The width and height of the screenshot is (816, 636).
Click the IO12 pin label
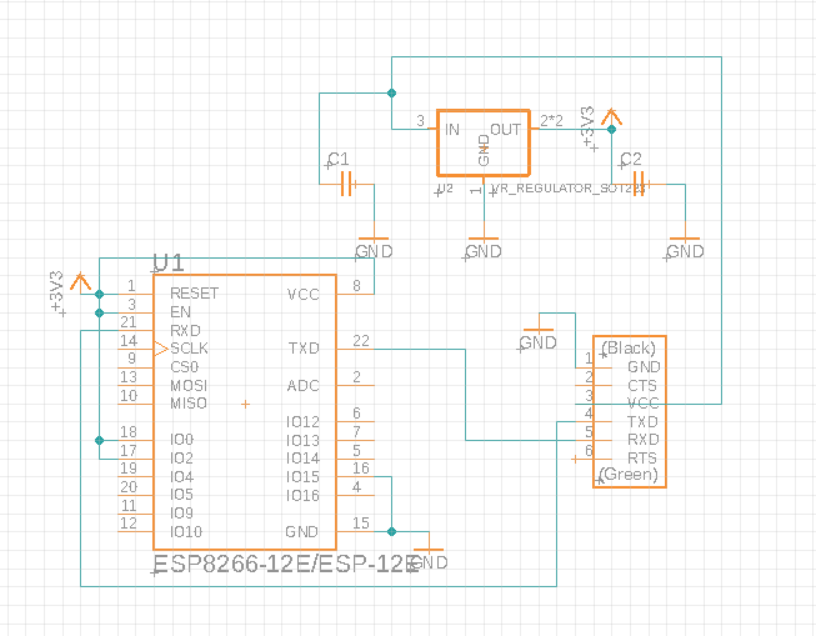point(303,422)
